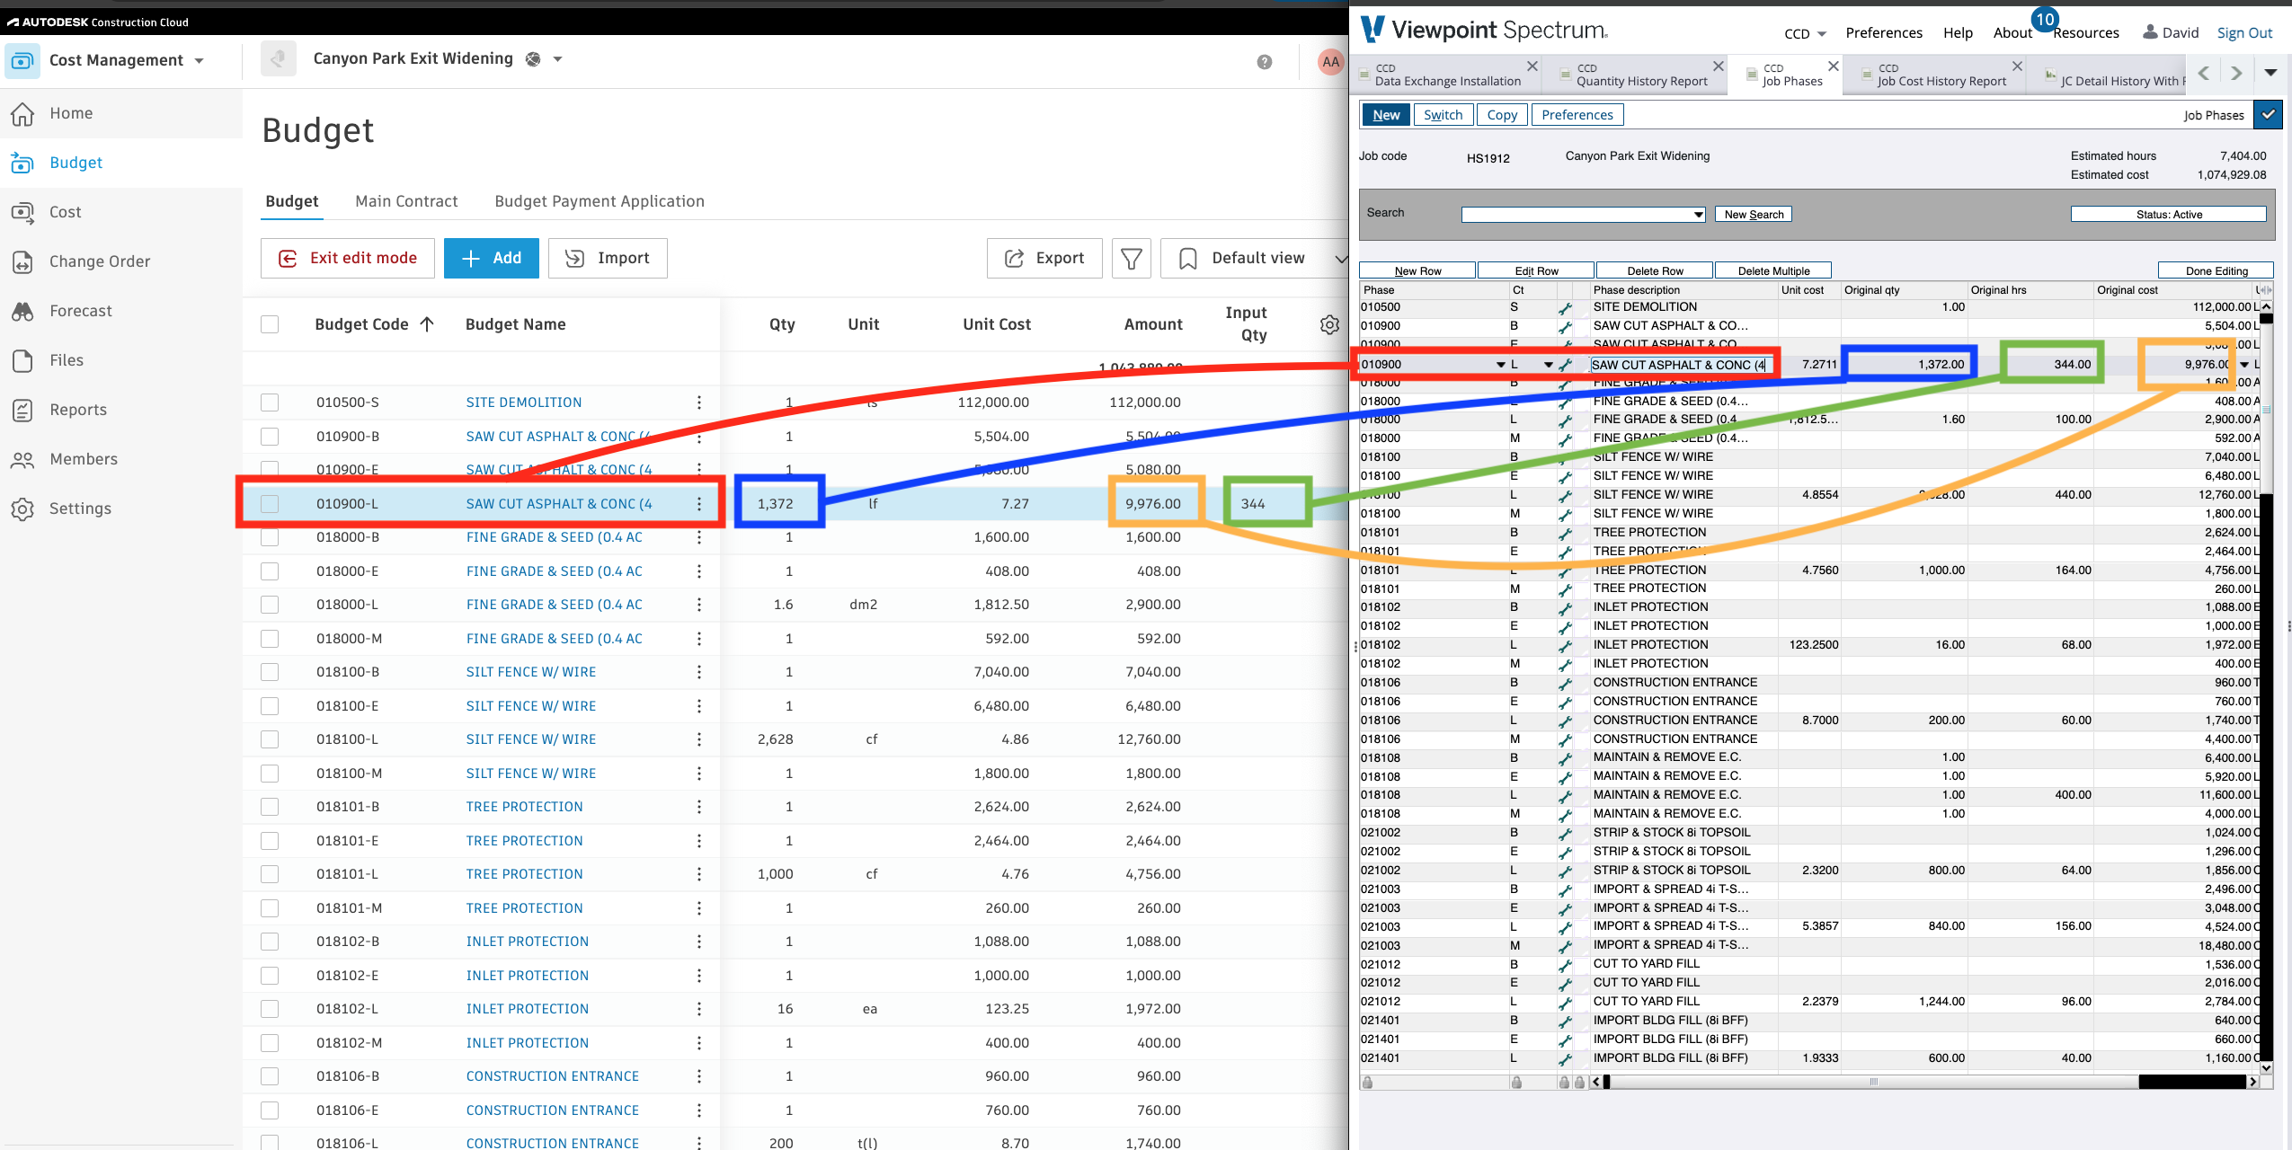Expand the Canyon Park project dropdown
Viewport: 2292px width, 1150px height.
pos(557,59)
